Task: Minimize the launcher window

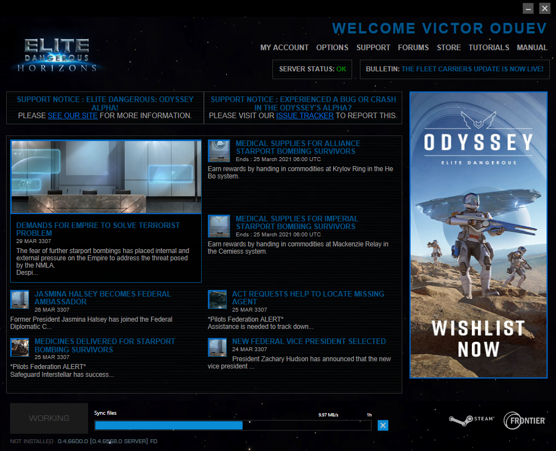Action: pyautogui.click(x=528, y=8)
